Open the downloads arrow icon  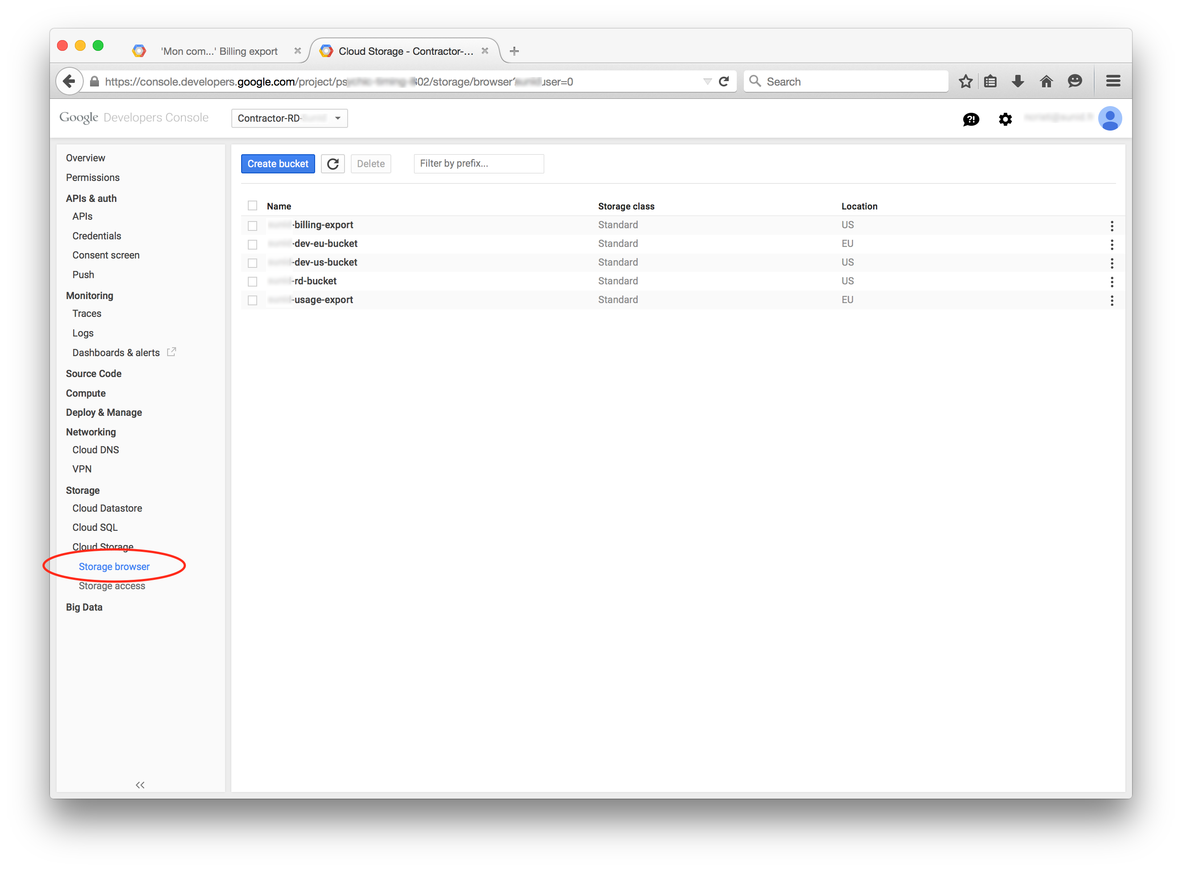[x=1017, y=81]
